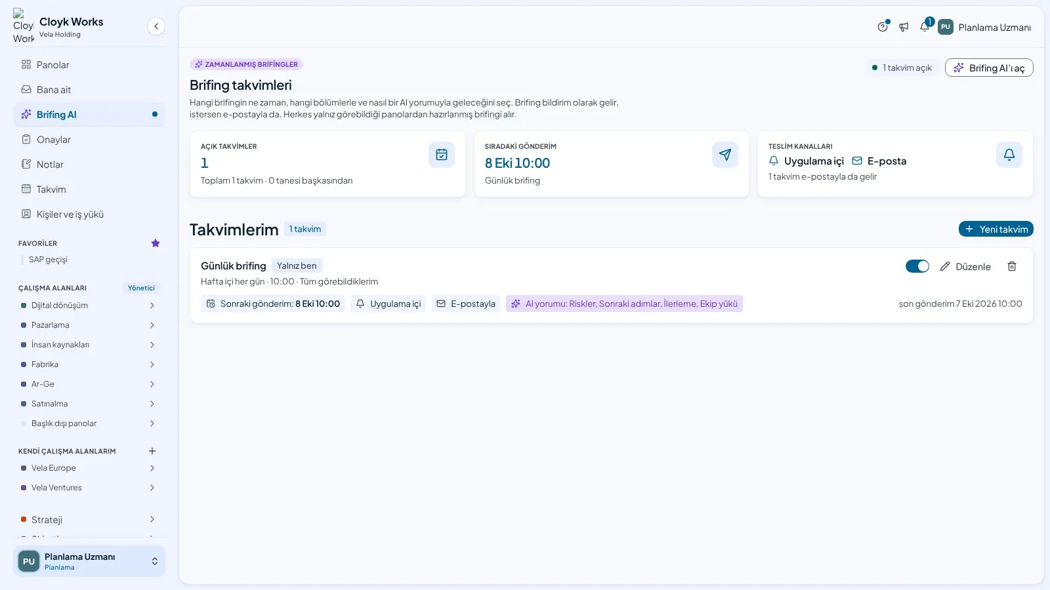Click the paper plane icon on the Sıradaki Gönderim card

coord(725,155)
